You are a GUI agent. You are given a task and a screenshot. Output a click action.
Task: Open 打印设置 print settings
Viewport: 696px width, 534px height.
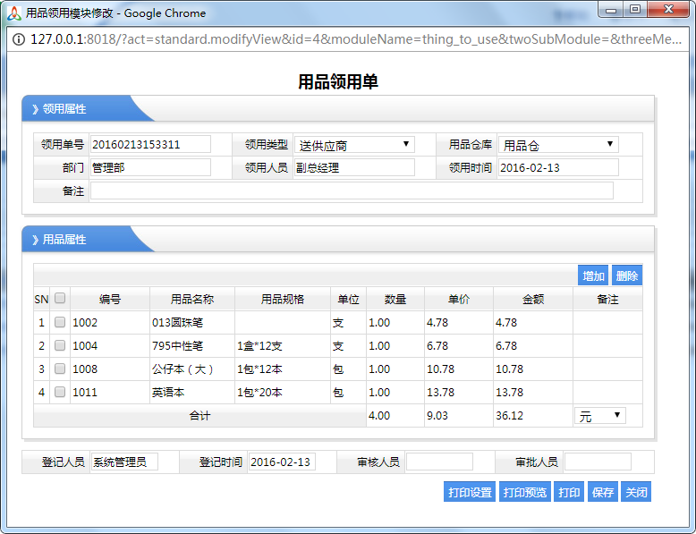click(470, 492)
